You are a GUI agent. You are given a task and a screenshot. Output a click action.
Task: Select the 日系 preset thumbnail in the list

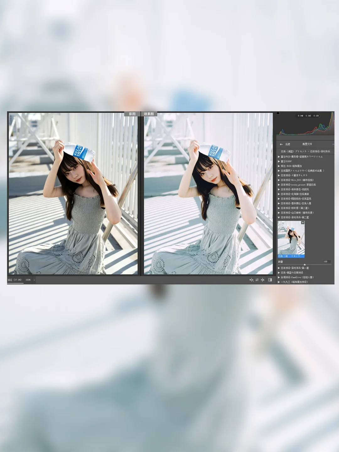(291, 239)
